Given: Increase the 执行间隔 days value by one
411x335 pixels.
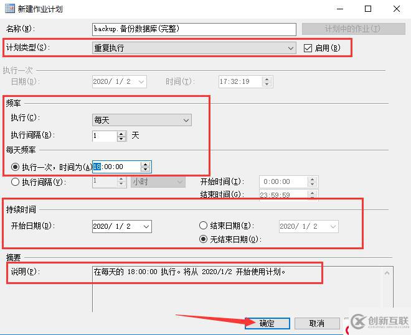Looking at the screenshot, I should tap(121, 134).
